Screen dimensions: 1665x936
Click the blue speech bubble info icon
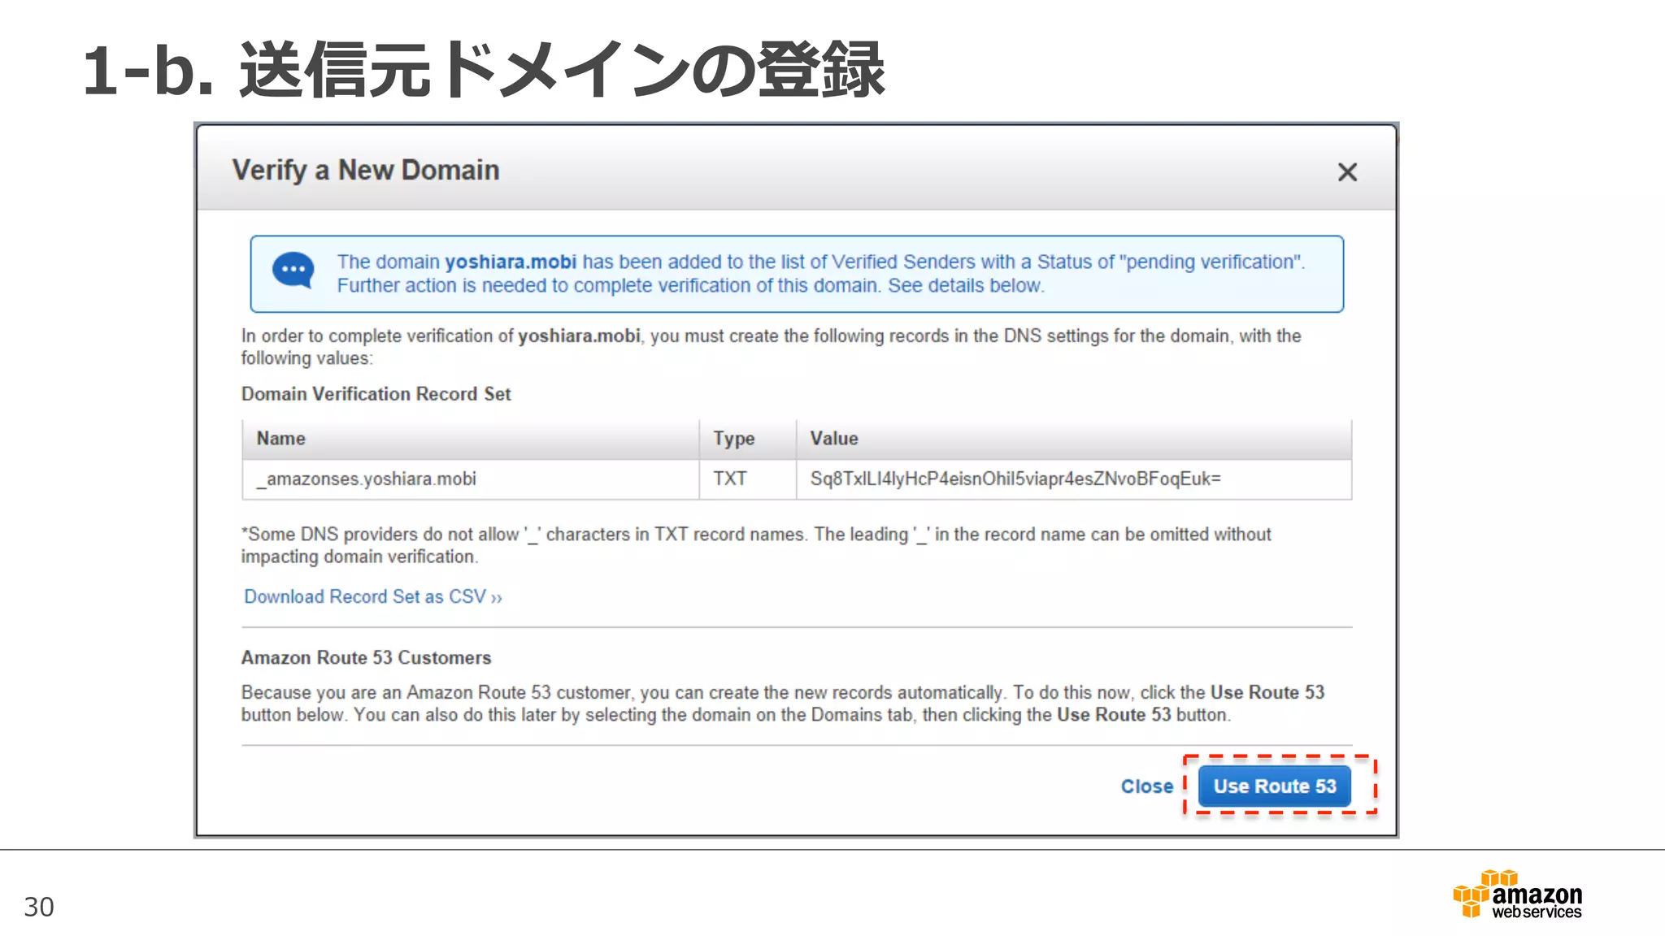tap(293, 271)
